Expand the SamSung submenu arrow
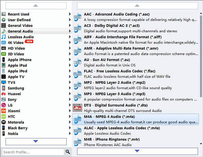The width and height of the screenshot is (203, 157). (x=70, y=88)
